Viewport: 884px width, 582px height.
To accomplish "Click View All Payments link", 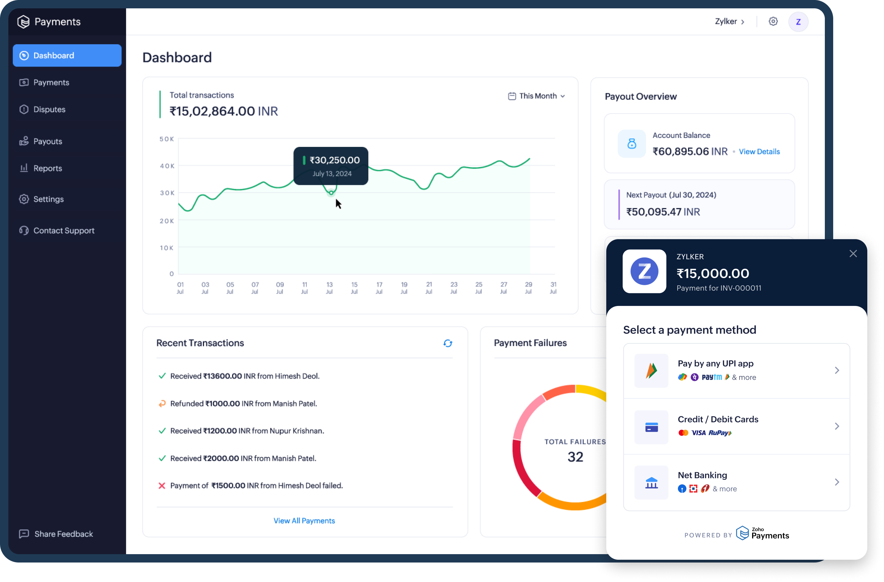I will click(x=304, y=520).
